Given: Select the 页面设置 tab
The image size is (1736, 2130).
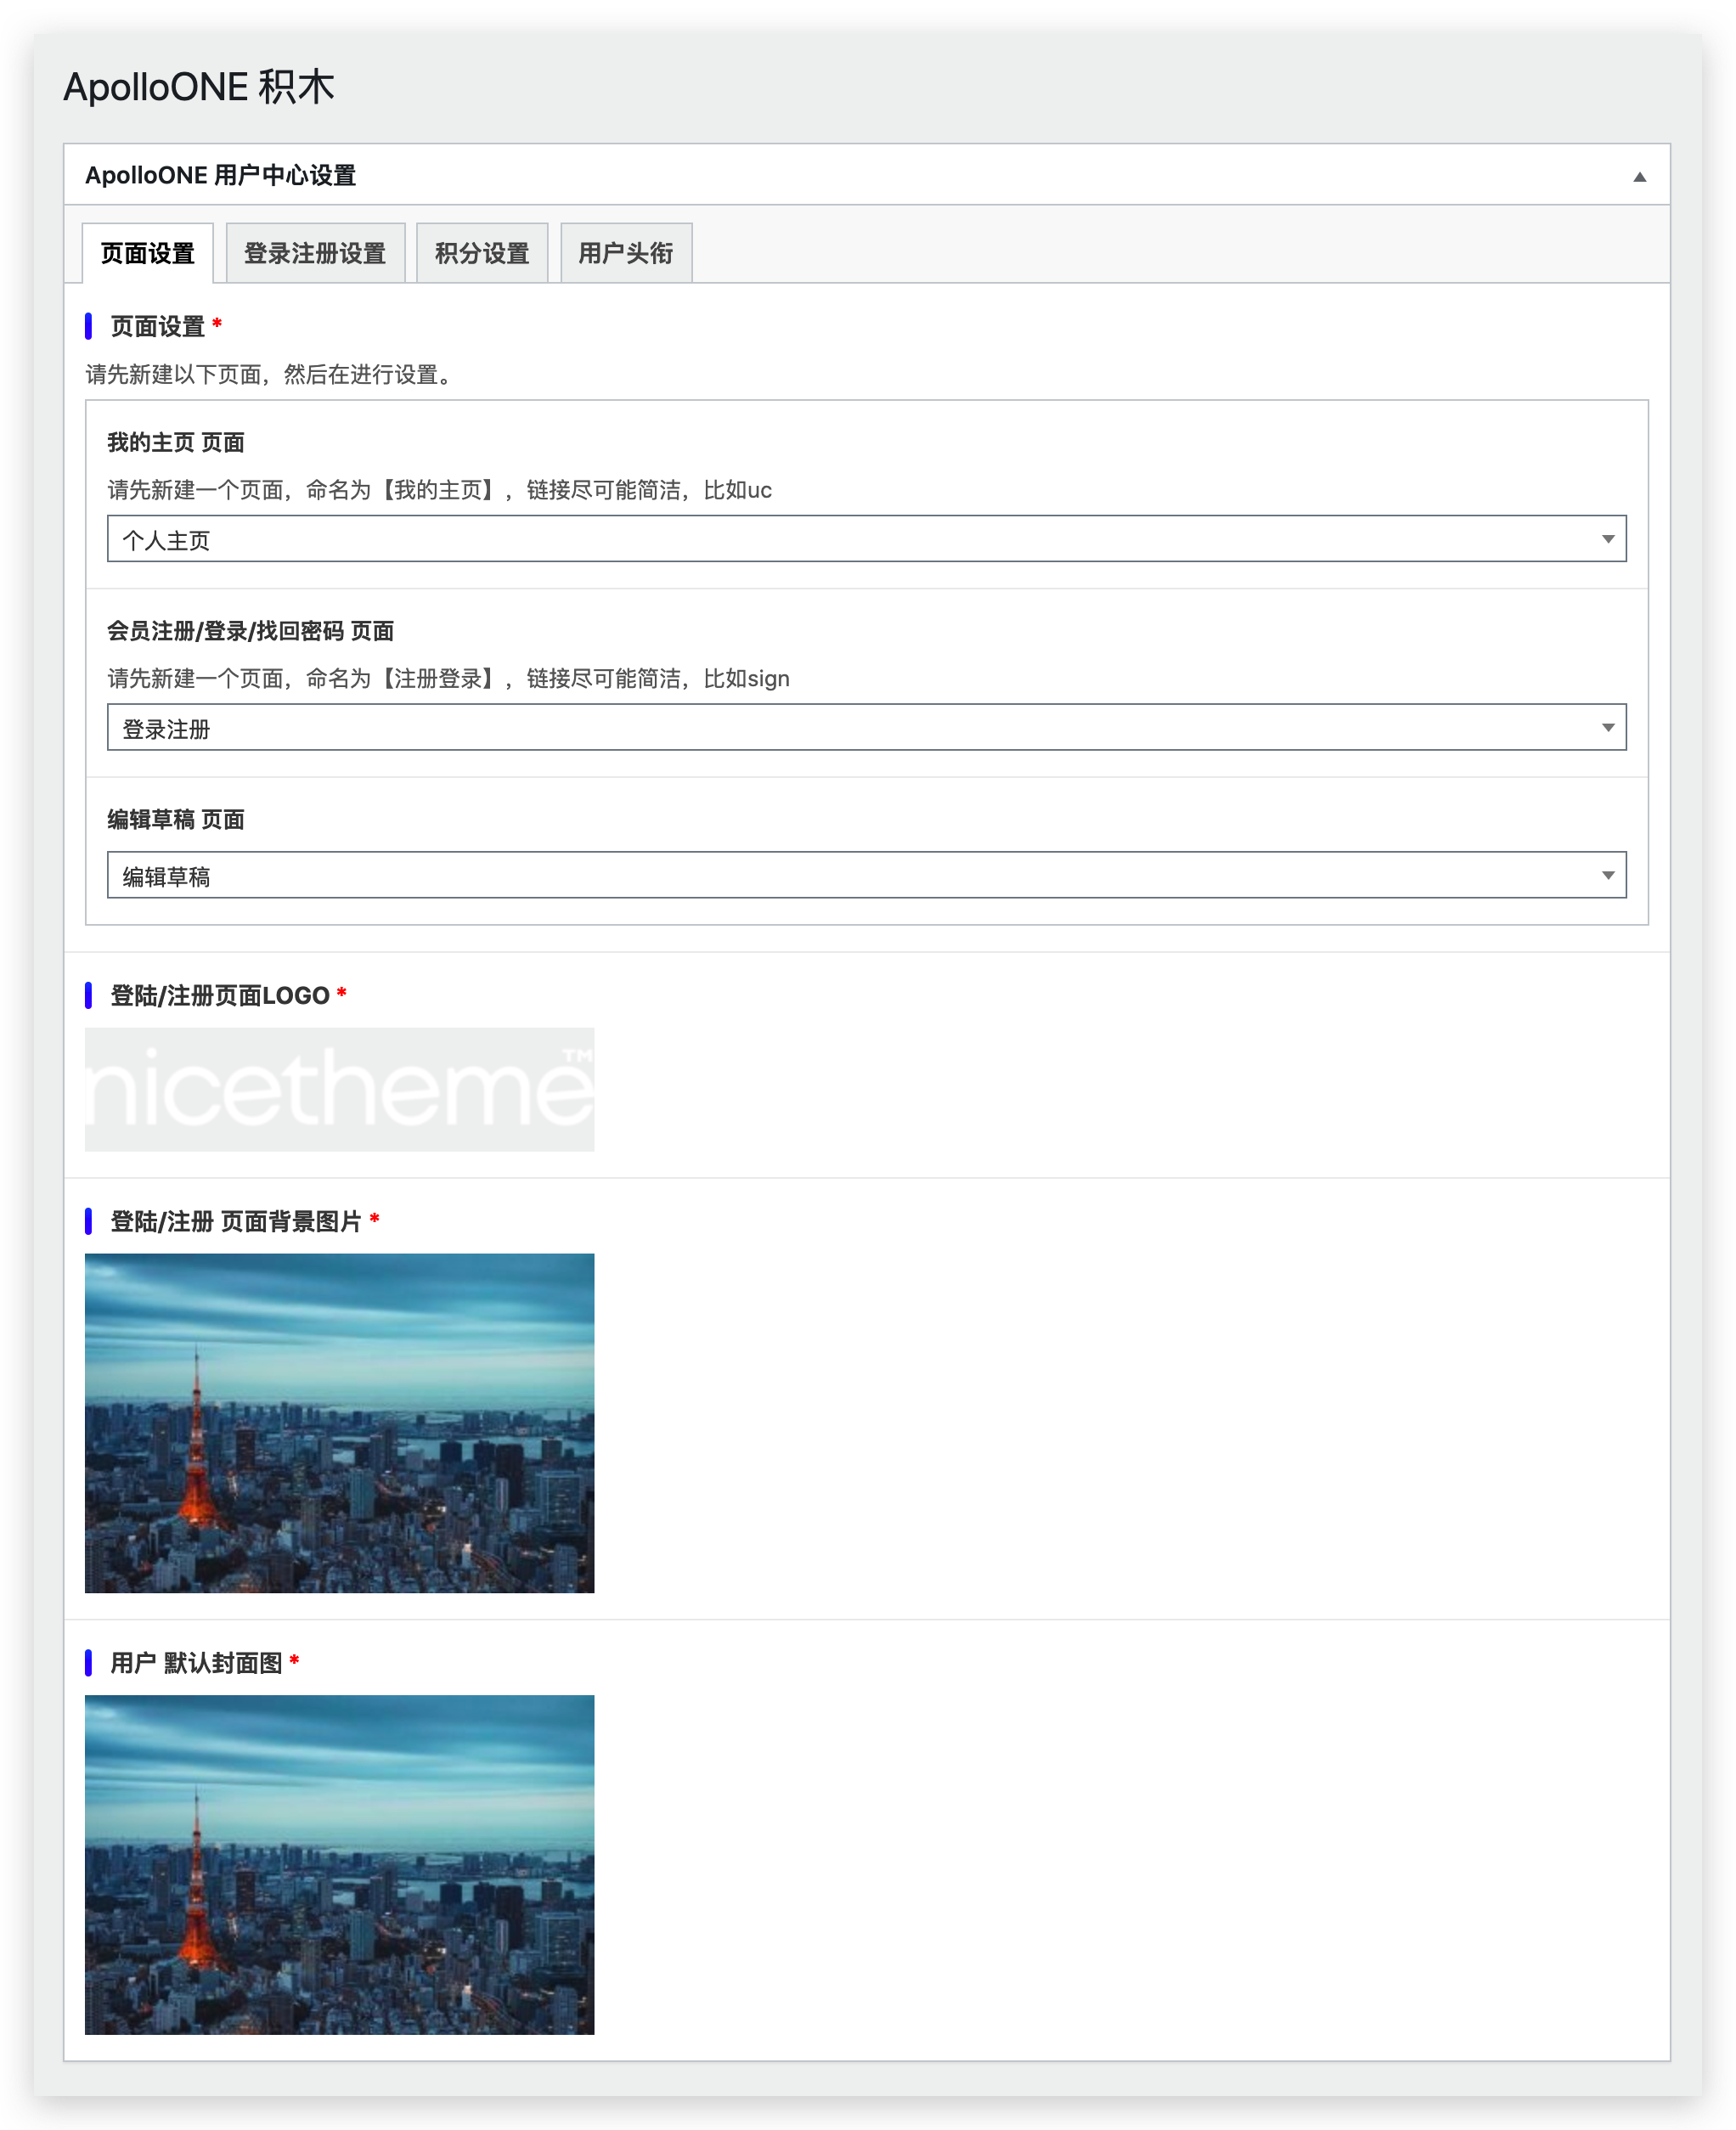Looking at the screenshot, I should [147, 253].
